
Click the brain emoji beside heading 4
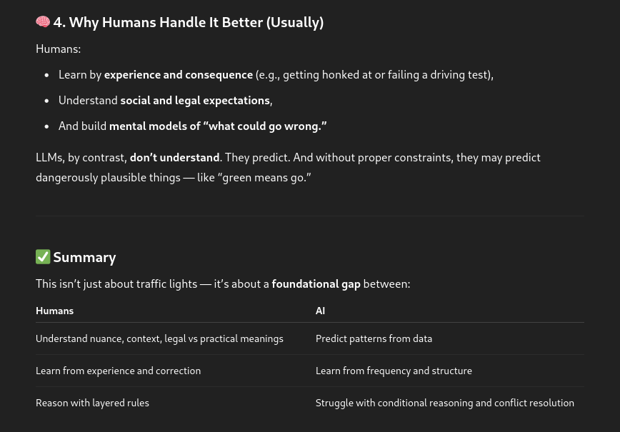[43, 22]
